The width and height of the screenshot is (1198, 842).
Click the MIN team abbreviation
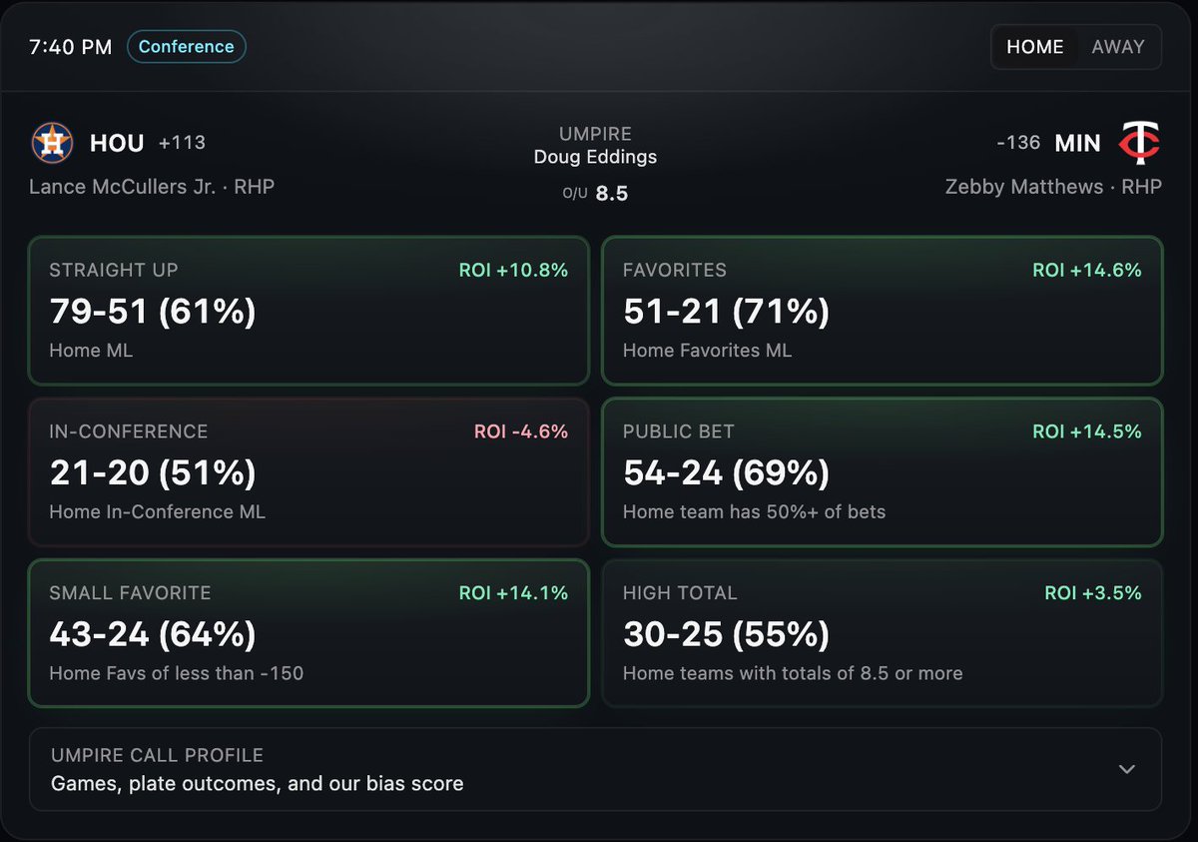coord(1078,143)
